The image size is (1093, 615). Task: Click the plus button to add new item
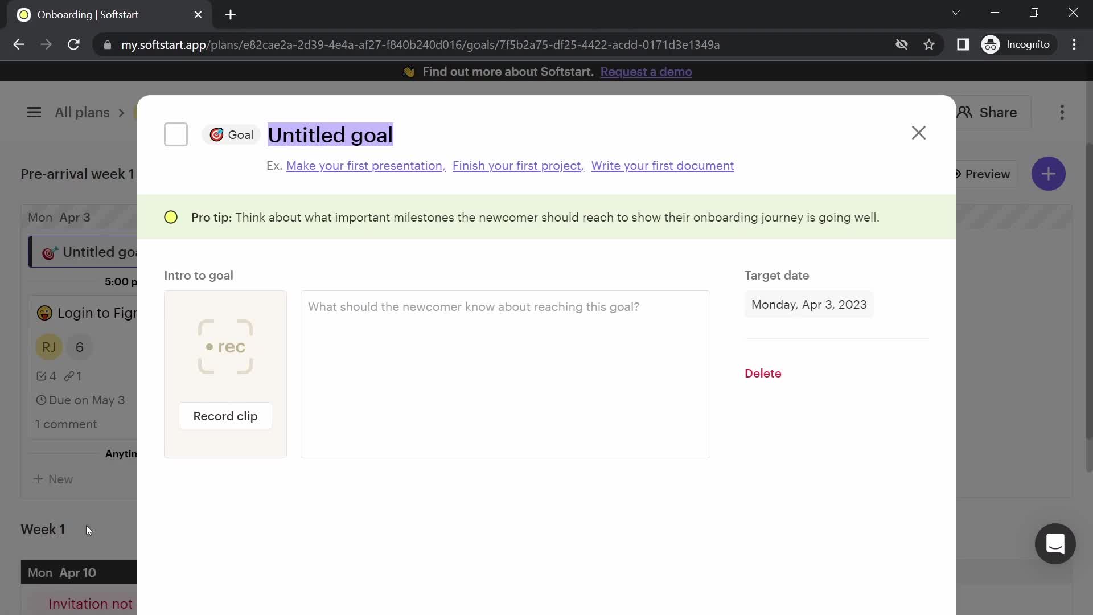(x=1049, y=174)
